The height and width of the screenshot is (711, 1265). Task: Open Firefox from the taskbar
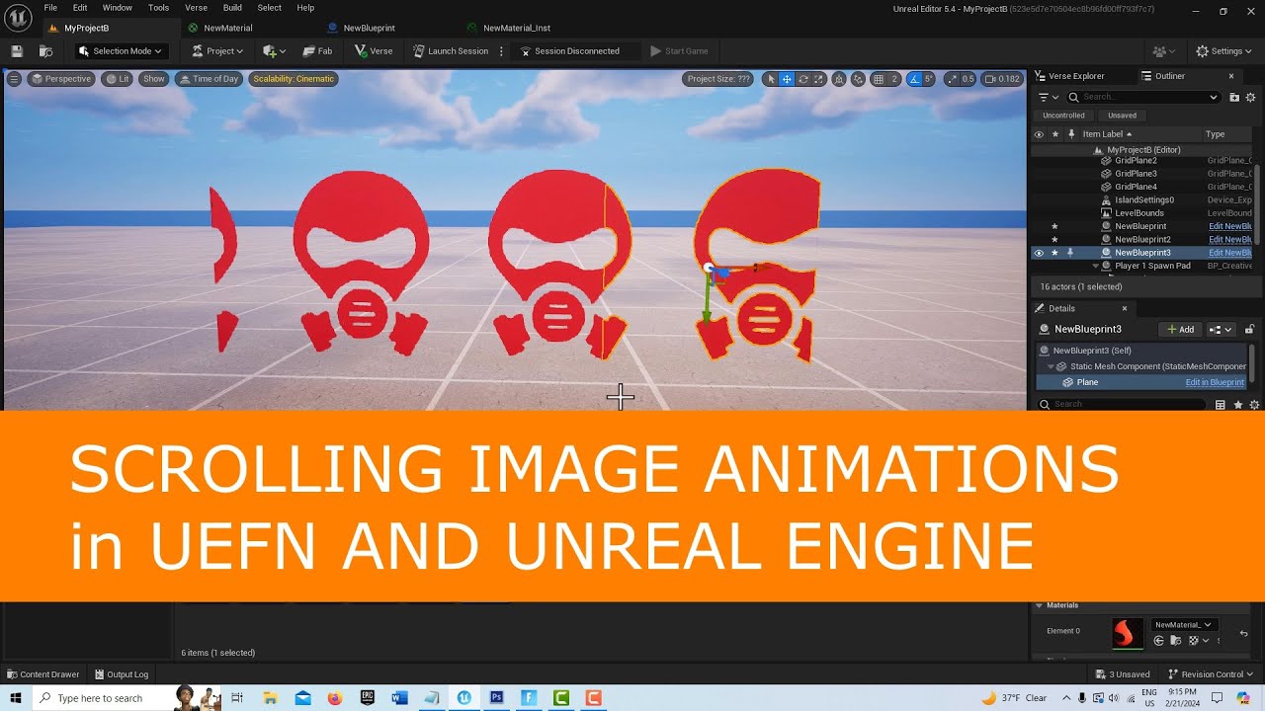tap(334, 698)
